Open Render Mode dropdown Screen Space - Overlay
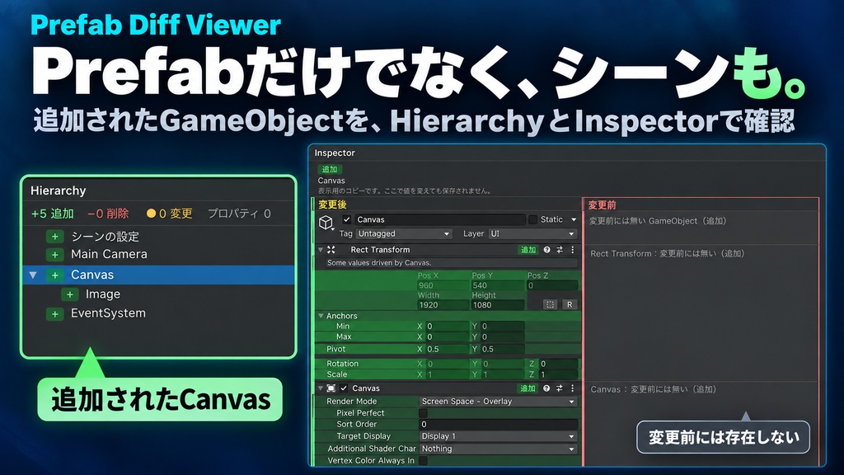 [x=498, y=402]
